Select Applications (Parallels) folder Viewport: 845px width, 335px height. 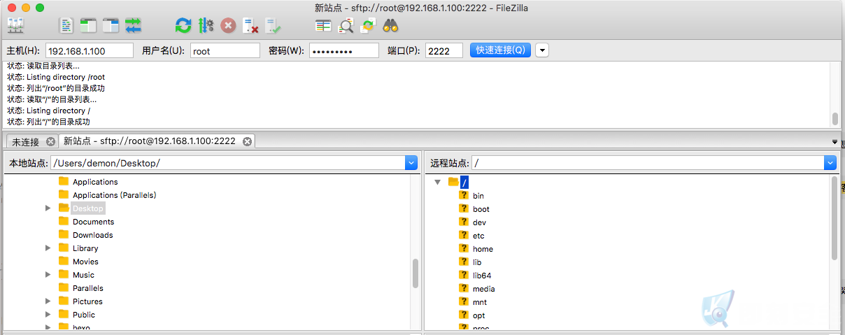coord(114,195)
